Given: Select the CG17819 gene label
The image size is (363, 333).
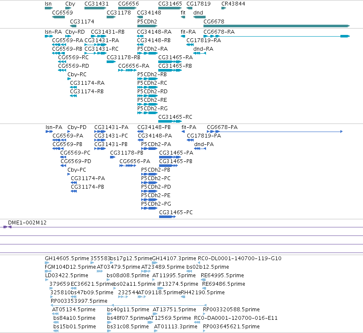Looking at the screenshot, I should [198, 4].
